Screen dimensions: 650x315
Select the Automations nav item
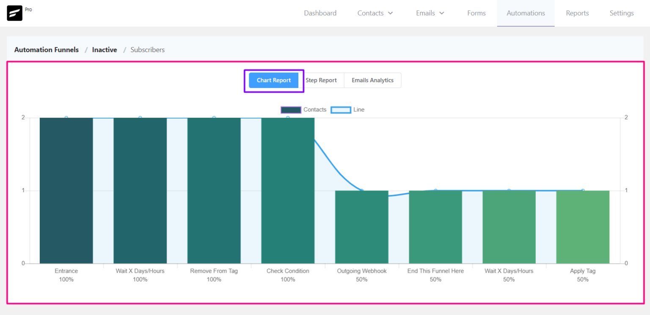pos(526,13)
